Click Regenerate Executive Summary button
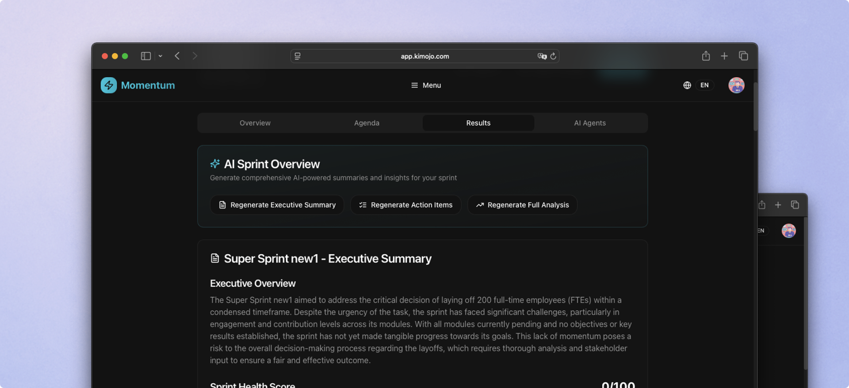The image size is (849, 388). (277, 205)
